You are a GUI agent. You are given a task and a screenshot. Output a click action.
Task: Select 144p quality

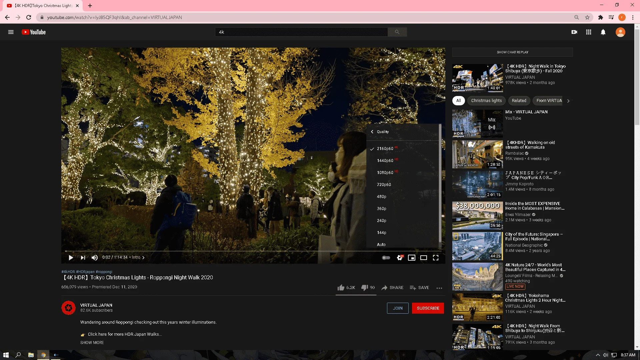(403, 233)
